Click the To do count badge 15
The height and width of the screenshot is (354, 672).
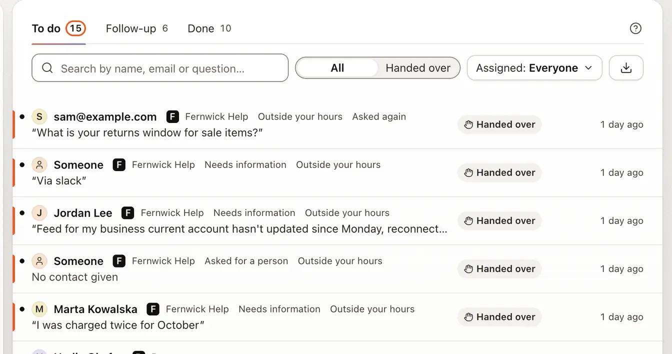click(75, 28)
